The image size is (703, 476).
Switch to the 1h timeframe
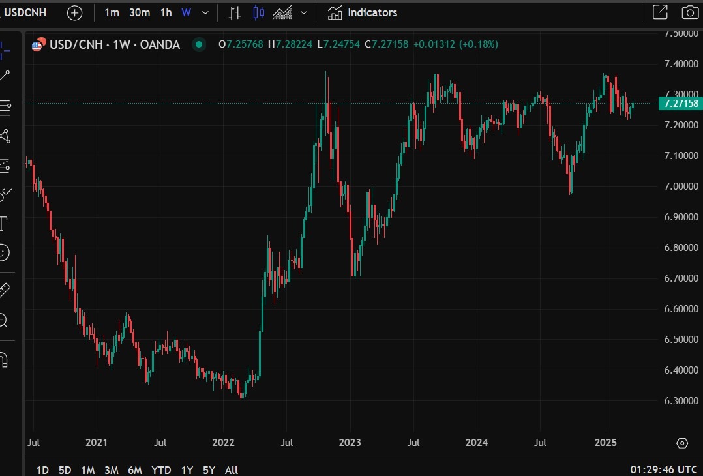click(165, 12)
